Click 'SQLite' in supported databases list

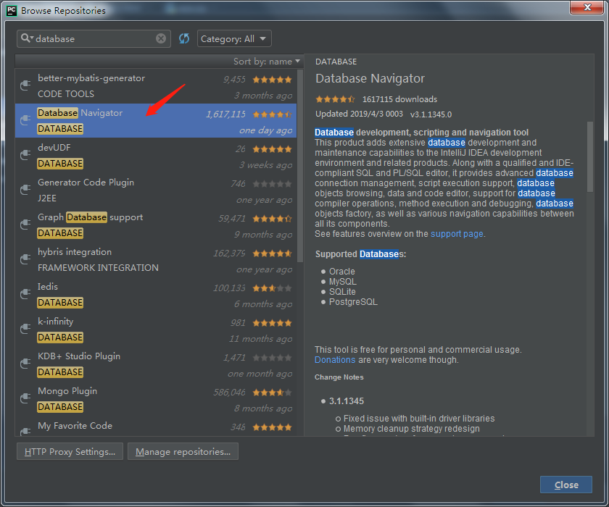coord(342,292)
